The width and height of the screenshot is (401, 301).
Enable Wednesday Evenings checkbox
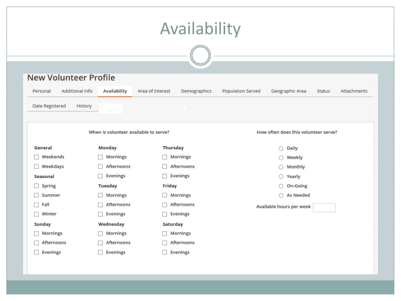pyautogui.click(x=101, y=252)
